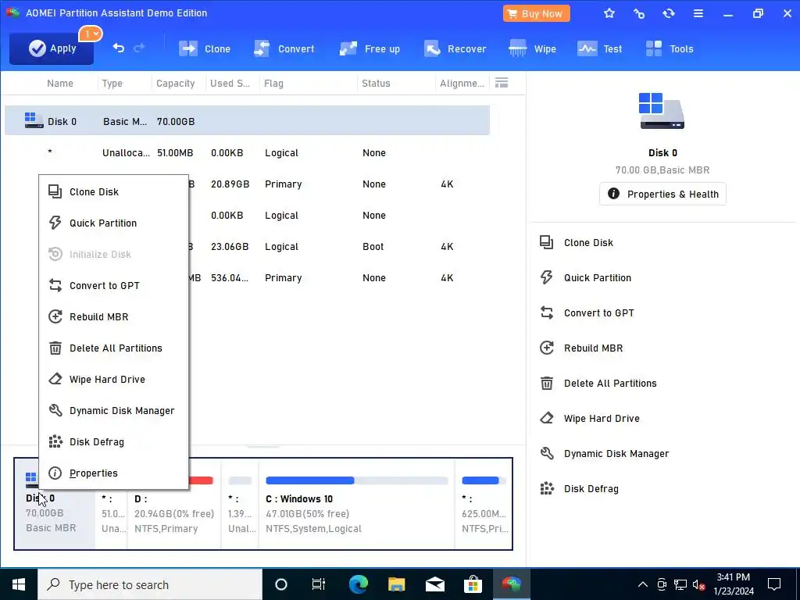
Task: Sort by the Name column header
Action: pyautogui.click(x=59, y=83)
